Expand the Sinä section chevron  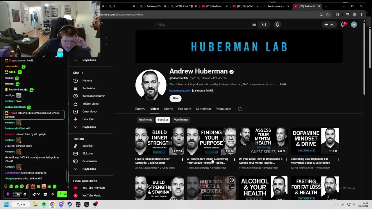click(82, 73)
